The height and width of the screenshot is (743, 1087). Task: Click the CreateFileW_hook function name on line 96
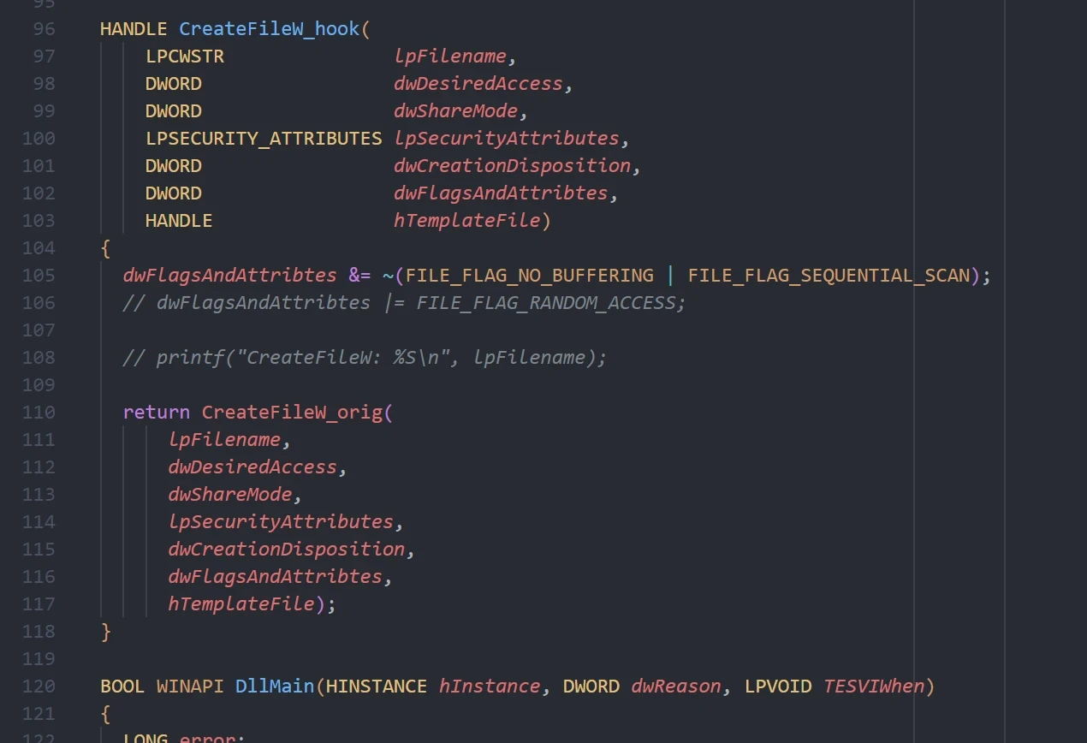tap(270, 29)
